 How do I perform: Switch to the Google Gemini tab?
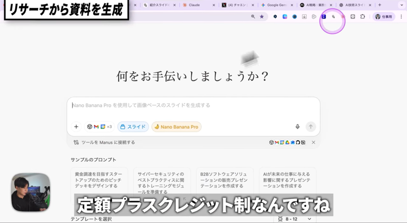(x=276, y=5)
